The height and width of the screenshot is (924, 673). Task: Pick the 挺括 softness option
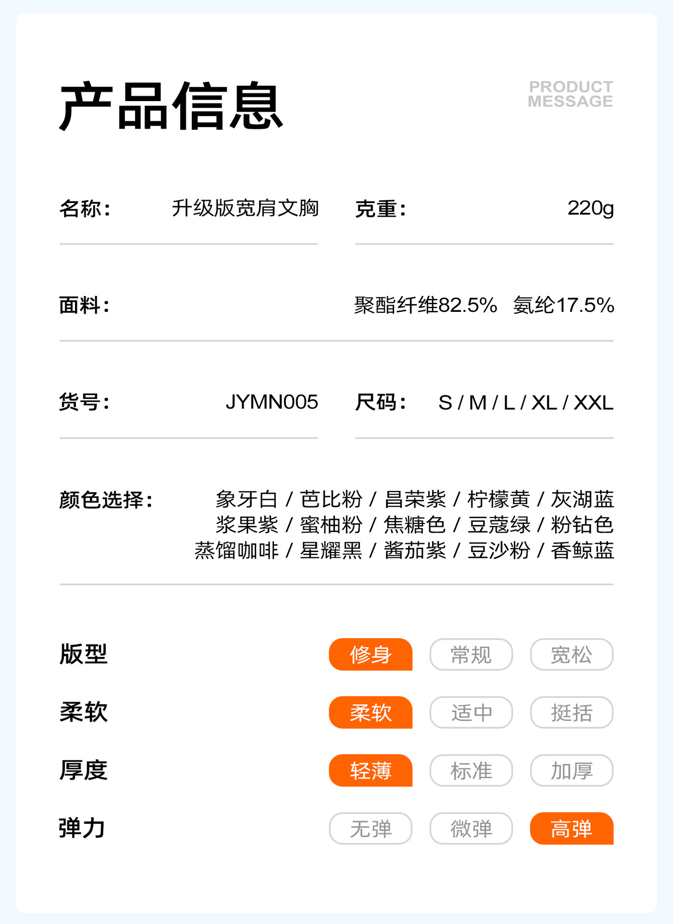pyautogui.click(x=572, y=712)
